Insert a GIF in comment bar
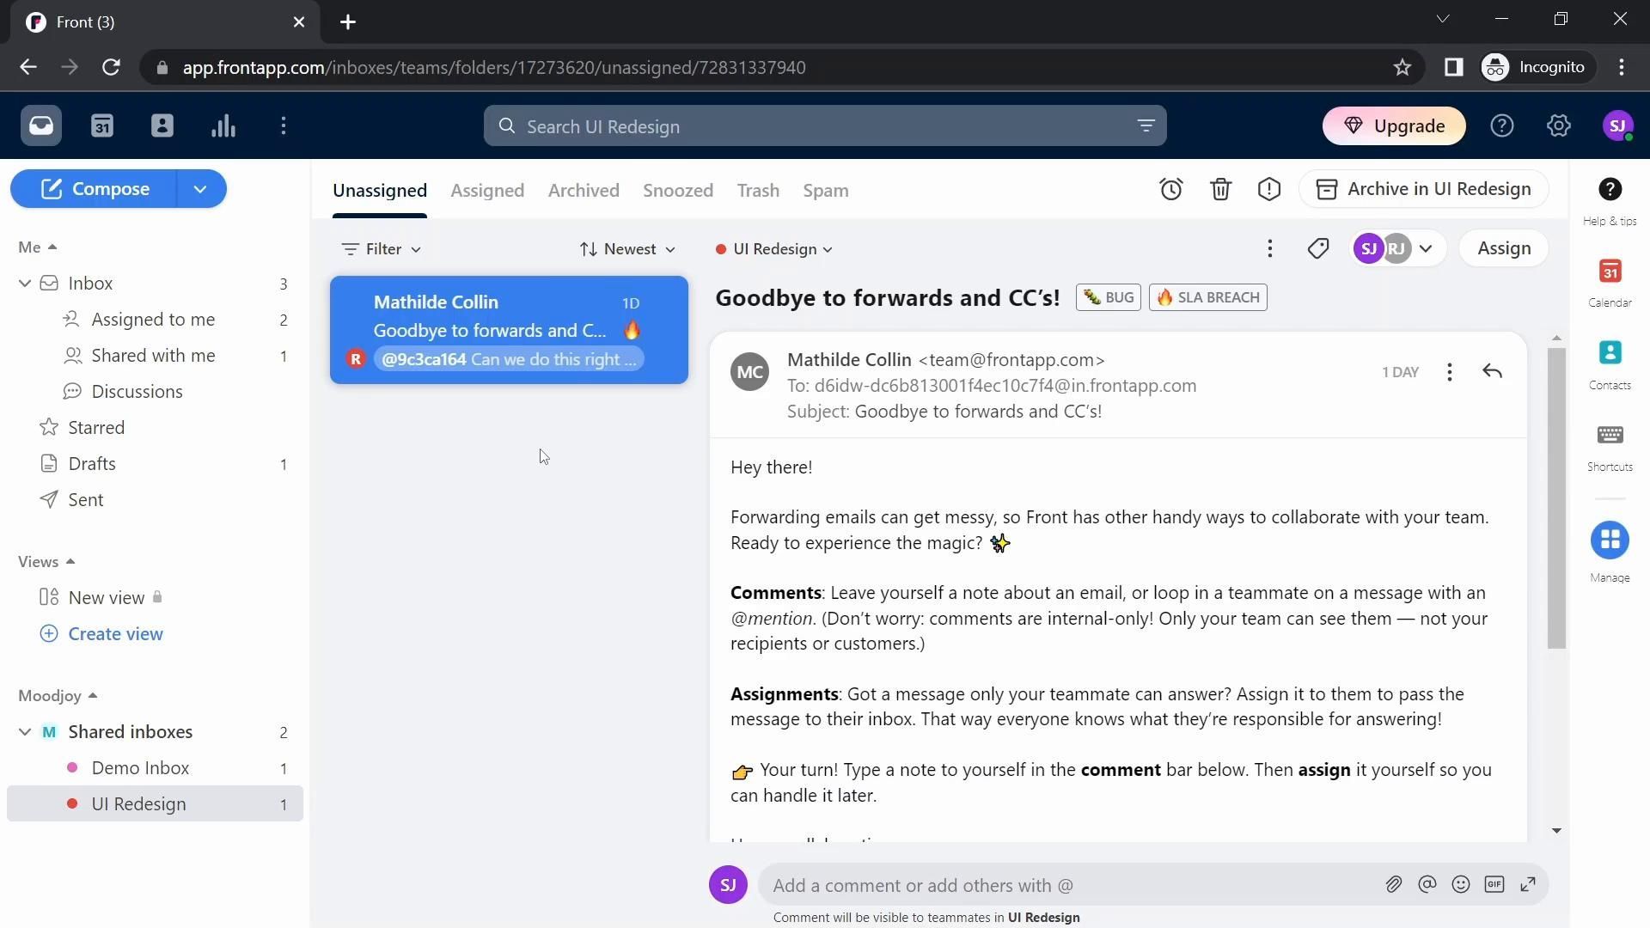Image resolution: width=1650 pixels, height=928 pixels. click(x=1494, y=885)
